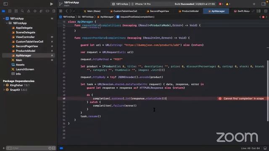Open the library with the plus button
The height and width of the screenshot is (151, 269).
(254, 4)
